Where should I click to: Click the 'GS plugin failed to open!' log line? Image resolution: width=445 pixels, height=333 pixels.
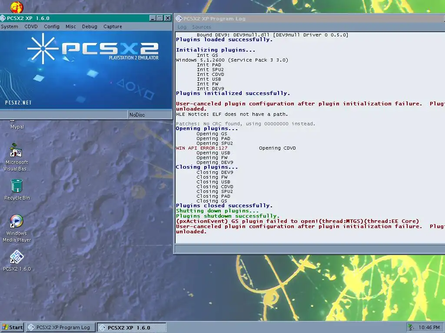[297, 221]
